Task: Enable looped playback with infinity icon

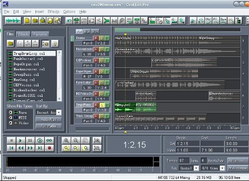Action: 49,141
